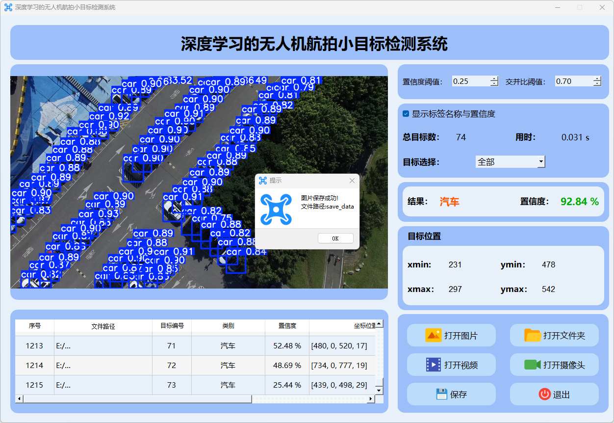Click the green camera icon
614x423 pixels.
click(532, 365)
